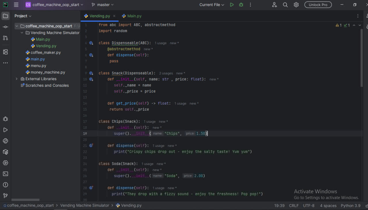
Task: Click the Unlock Pro button
Action: click(318, 5)
